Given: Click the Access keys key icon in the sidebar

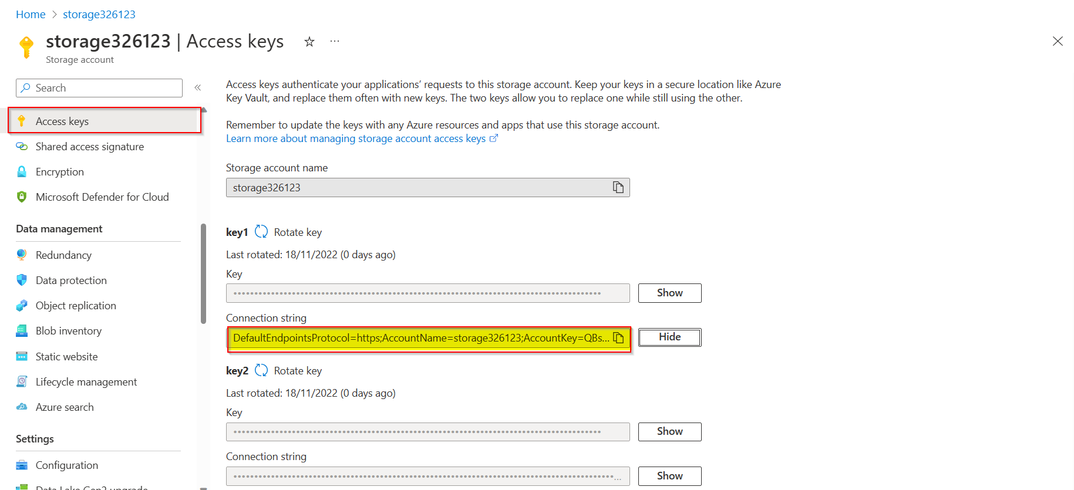Looking at the screenshot, I should pos(22,121).
